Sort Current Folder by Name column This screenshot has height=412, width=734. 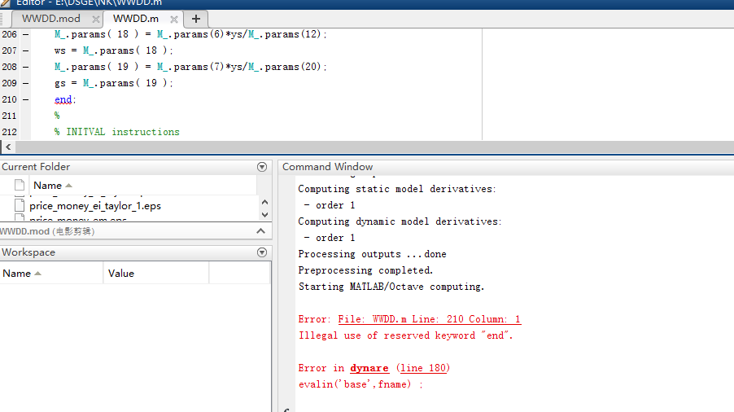point(47,186)
